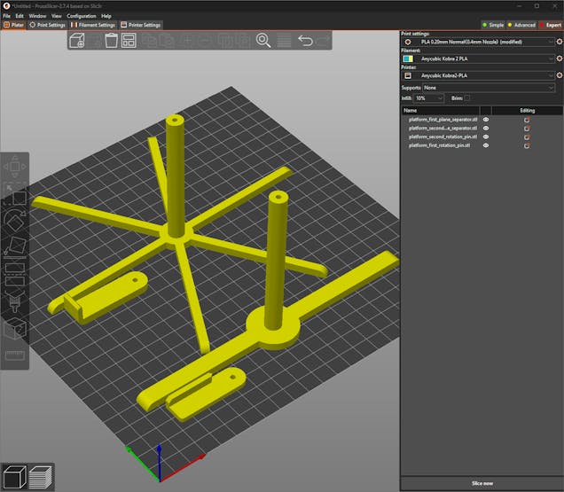Open the Configuration menu
The height and width of the screenshot is (492, 564).
pyautogui.click(x=81, y=16)
